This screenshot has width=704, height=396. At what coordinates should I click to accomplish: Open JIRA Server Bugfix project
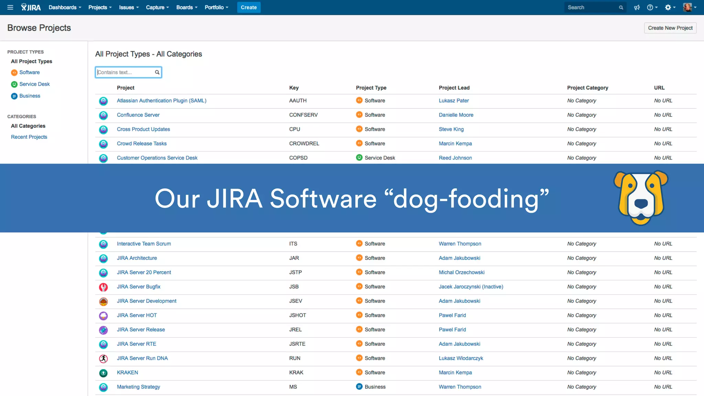pos(139,286)
